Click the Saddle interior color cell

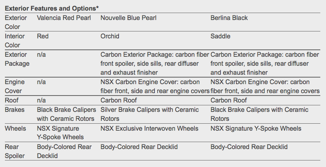tap(220, 36)
